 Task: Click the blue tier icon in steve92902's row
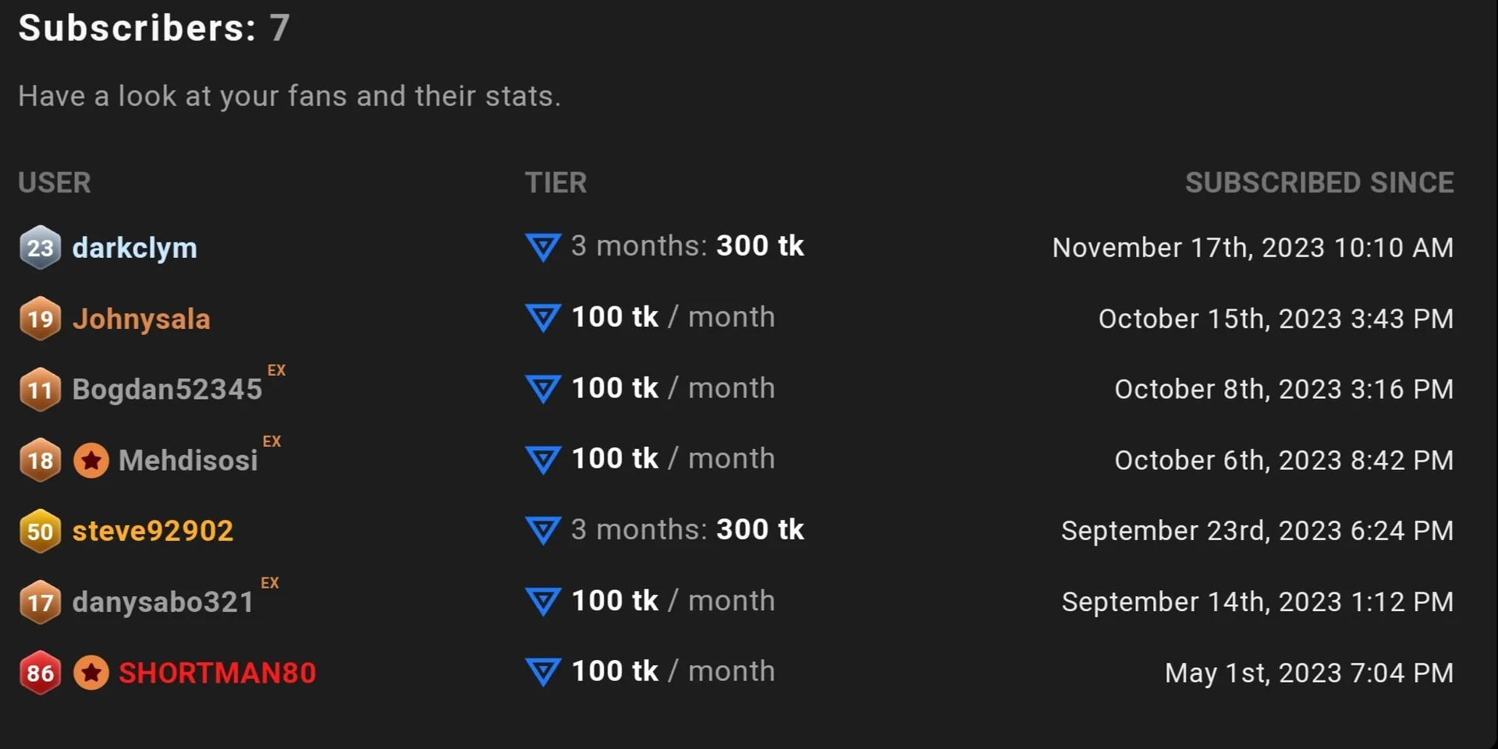pyautogui.click(x=543, y=530)
